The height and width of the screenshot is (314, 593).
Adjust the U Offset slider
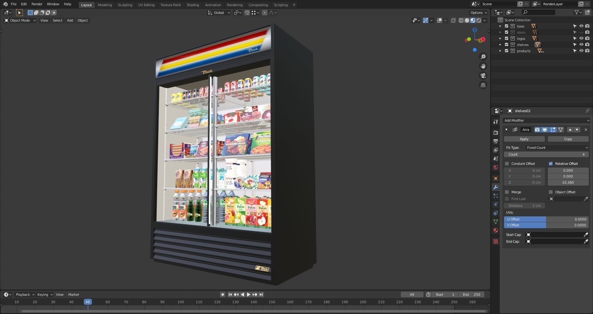(546, 219)
